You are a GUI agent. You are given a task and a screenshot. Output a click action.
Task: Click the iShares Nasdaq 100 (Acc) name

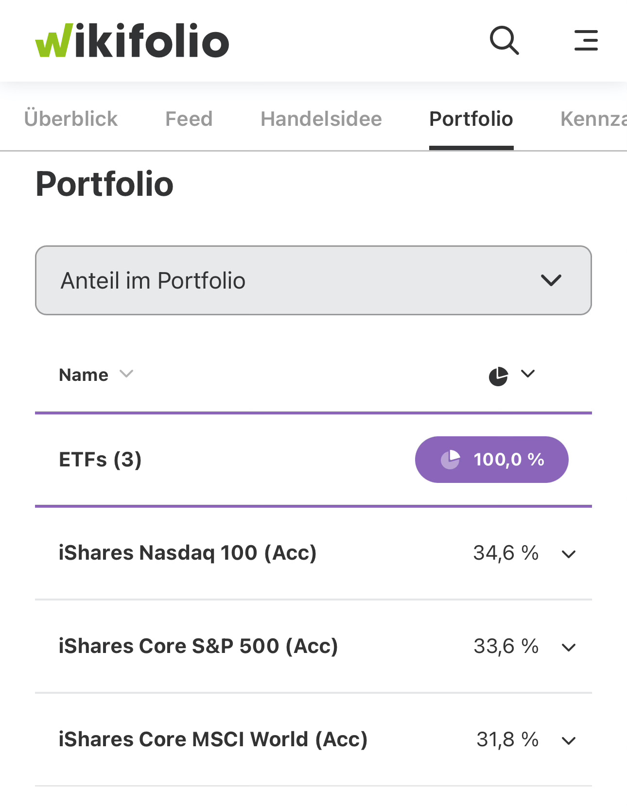(188, 553)
